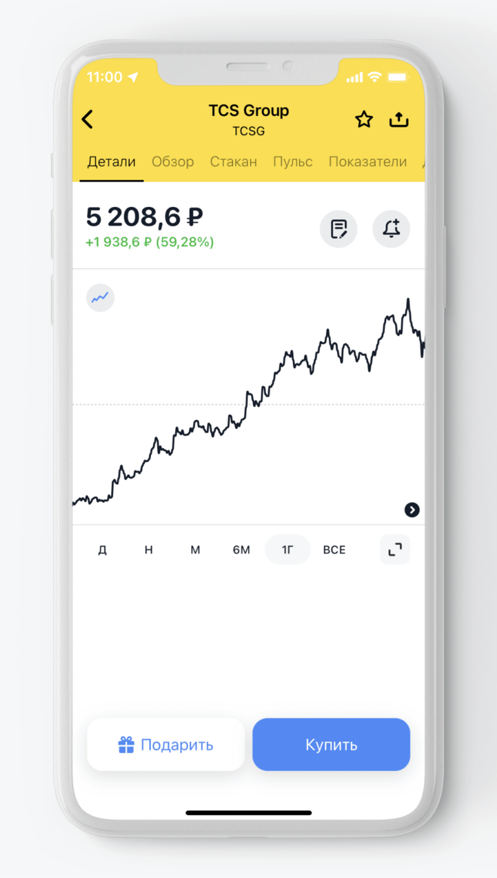
Task: Switch chart type with line icon
Action: [x=100, y=298]
